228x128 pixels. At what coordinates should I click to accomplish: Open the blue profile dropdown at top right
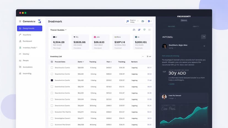(150, 21)
